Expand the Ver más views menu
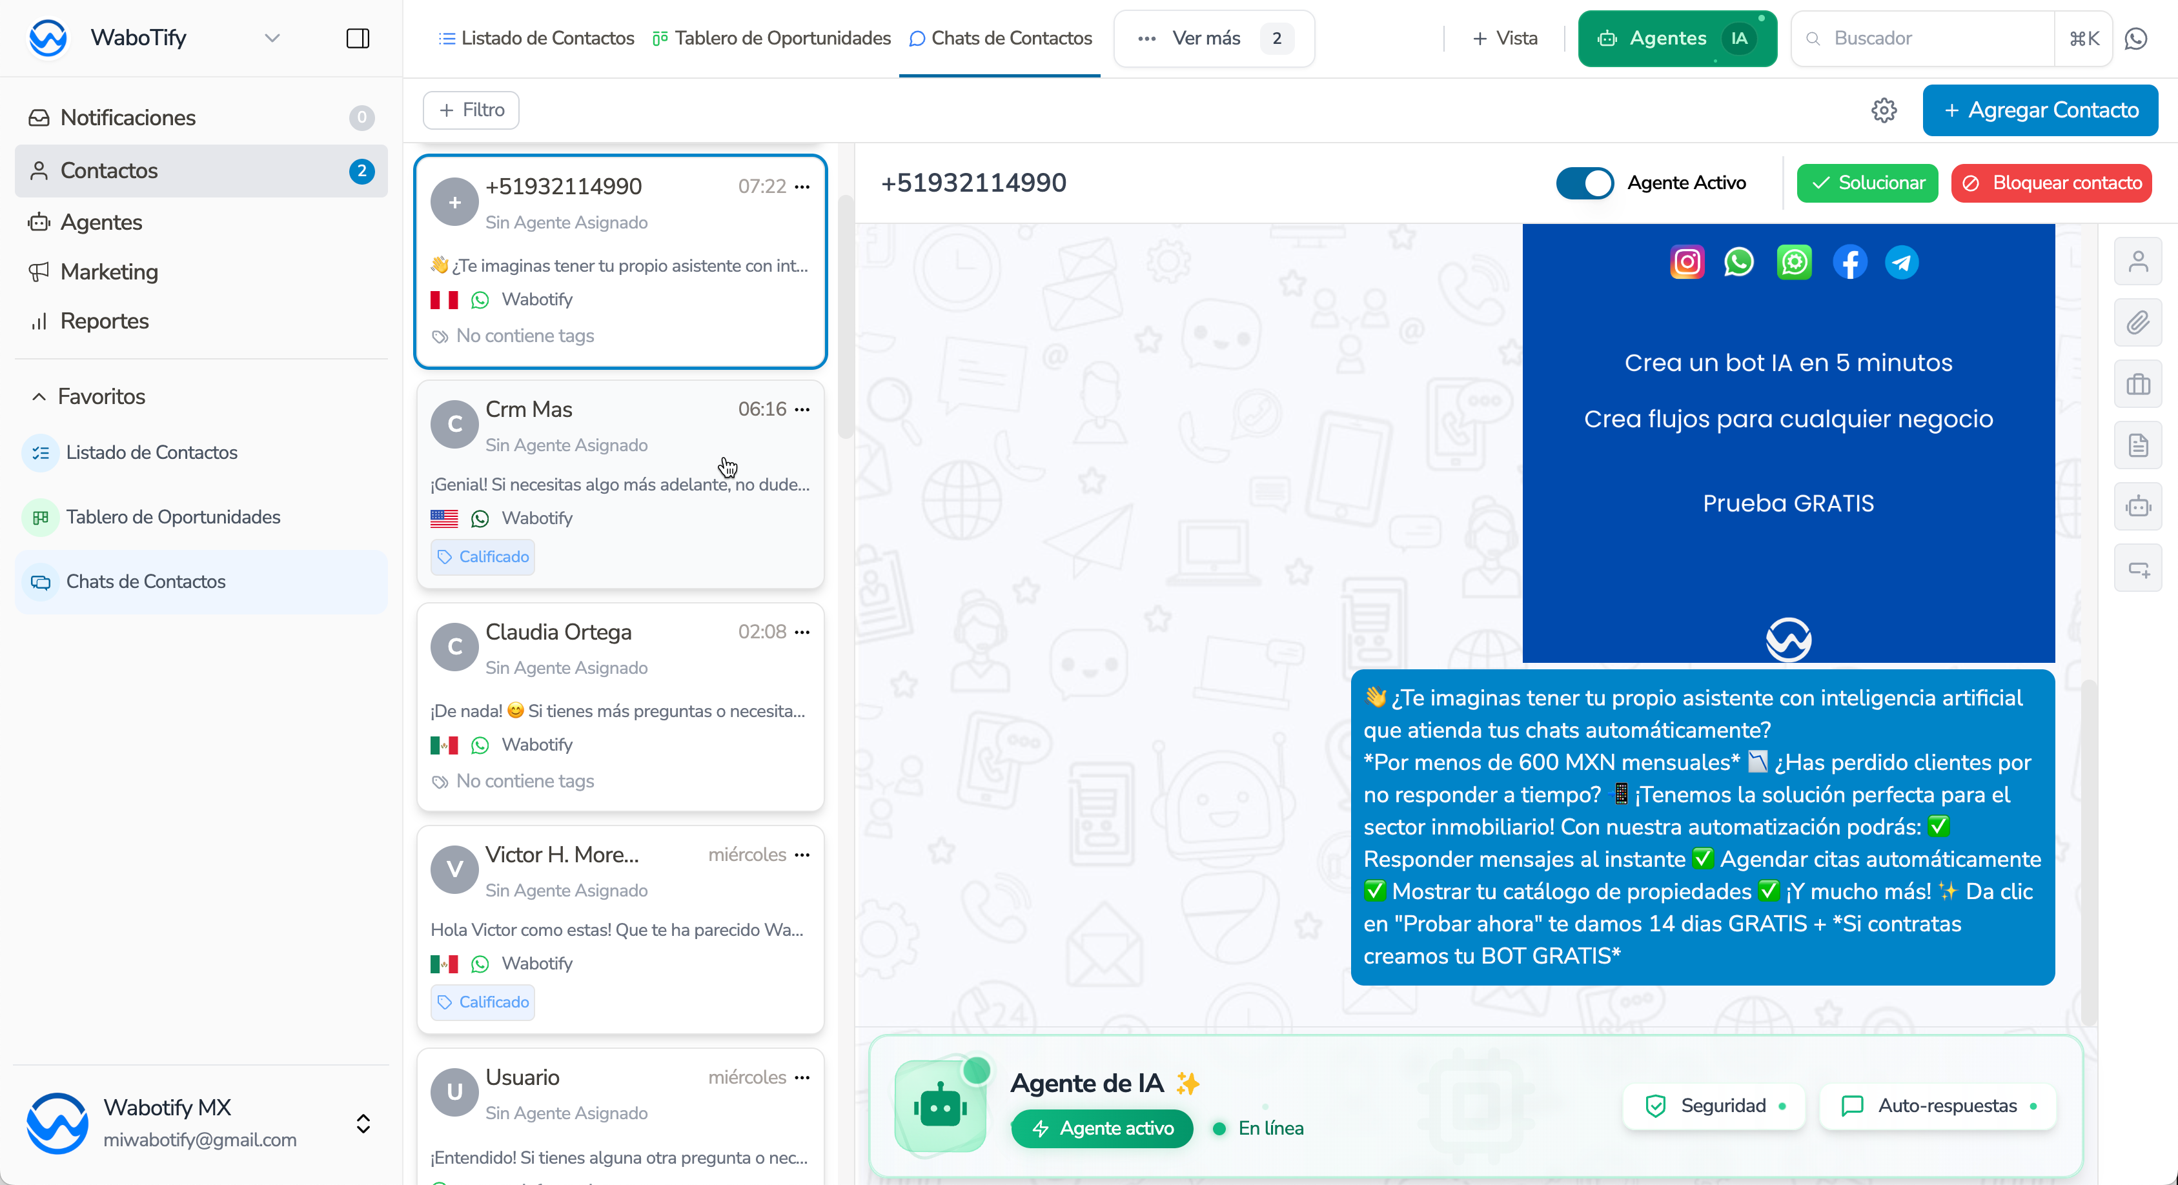 click(1214, 38)
